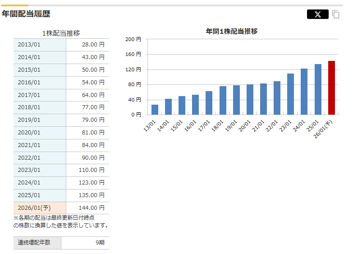
Task: Click the chart title 年間1株配当推移
Action: point(232,31)
